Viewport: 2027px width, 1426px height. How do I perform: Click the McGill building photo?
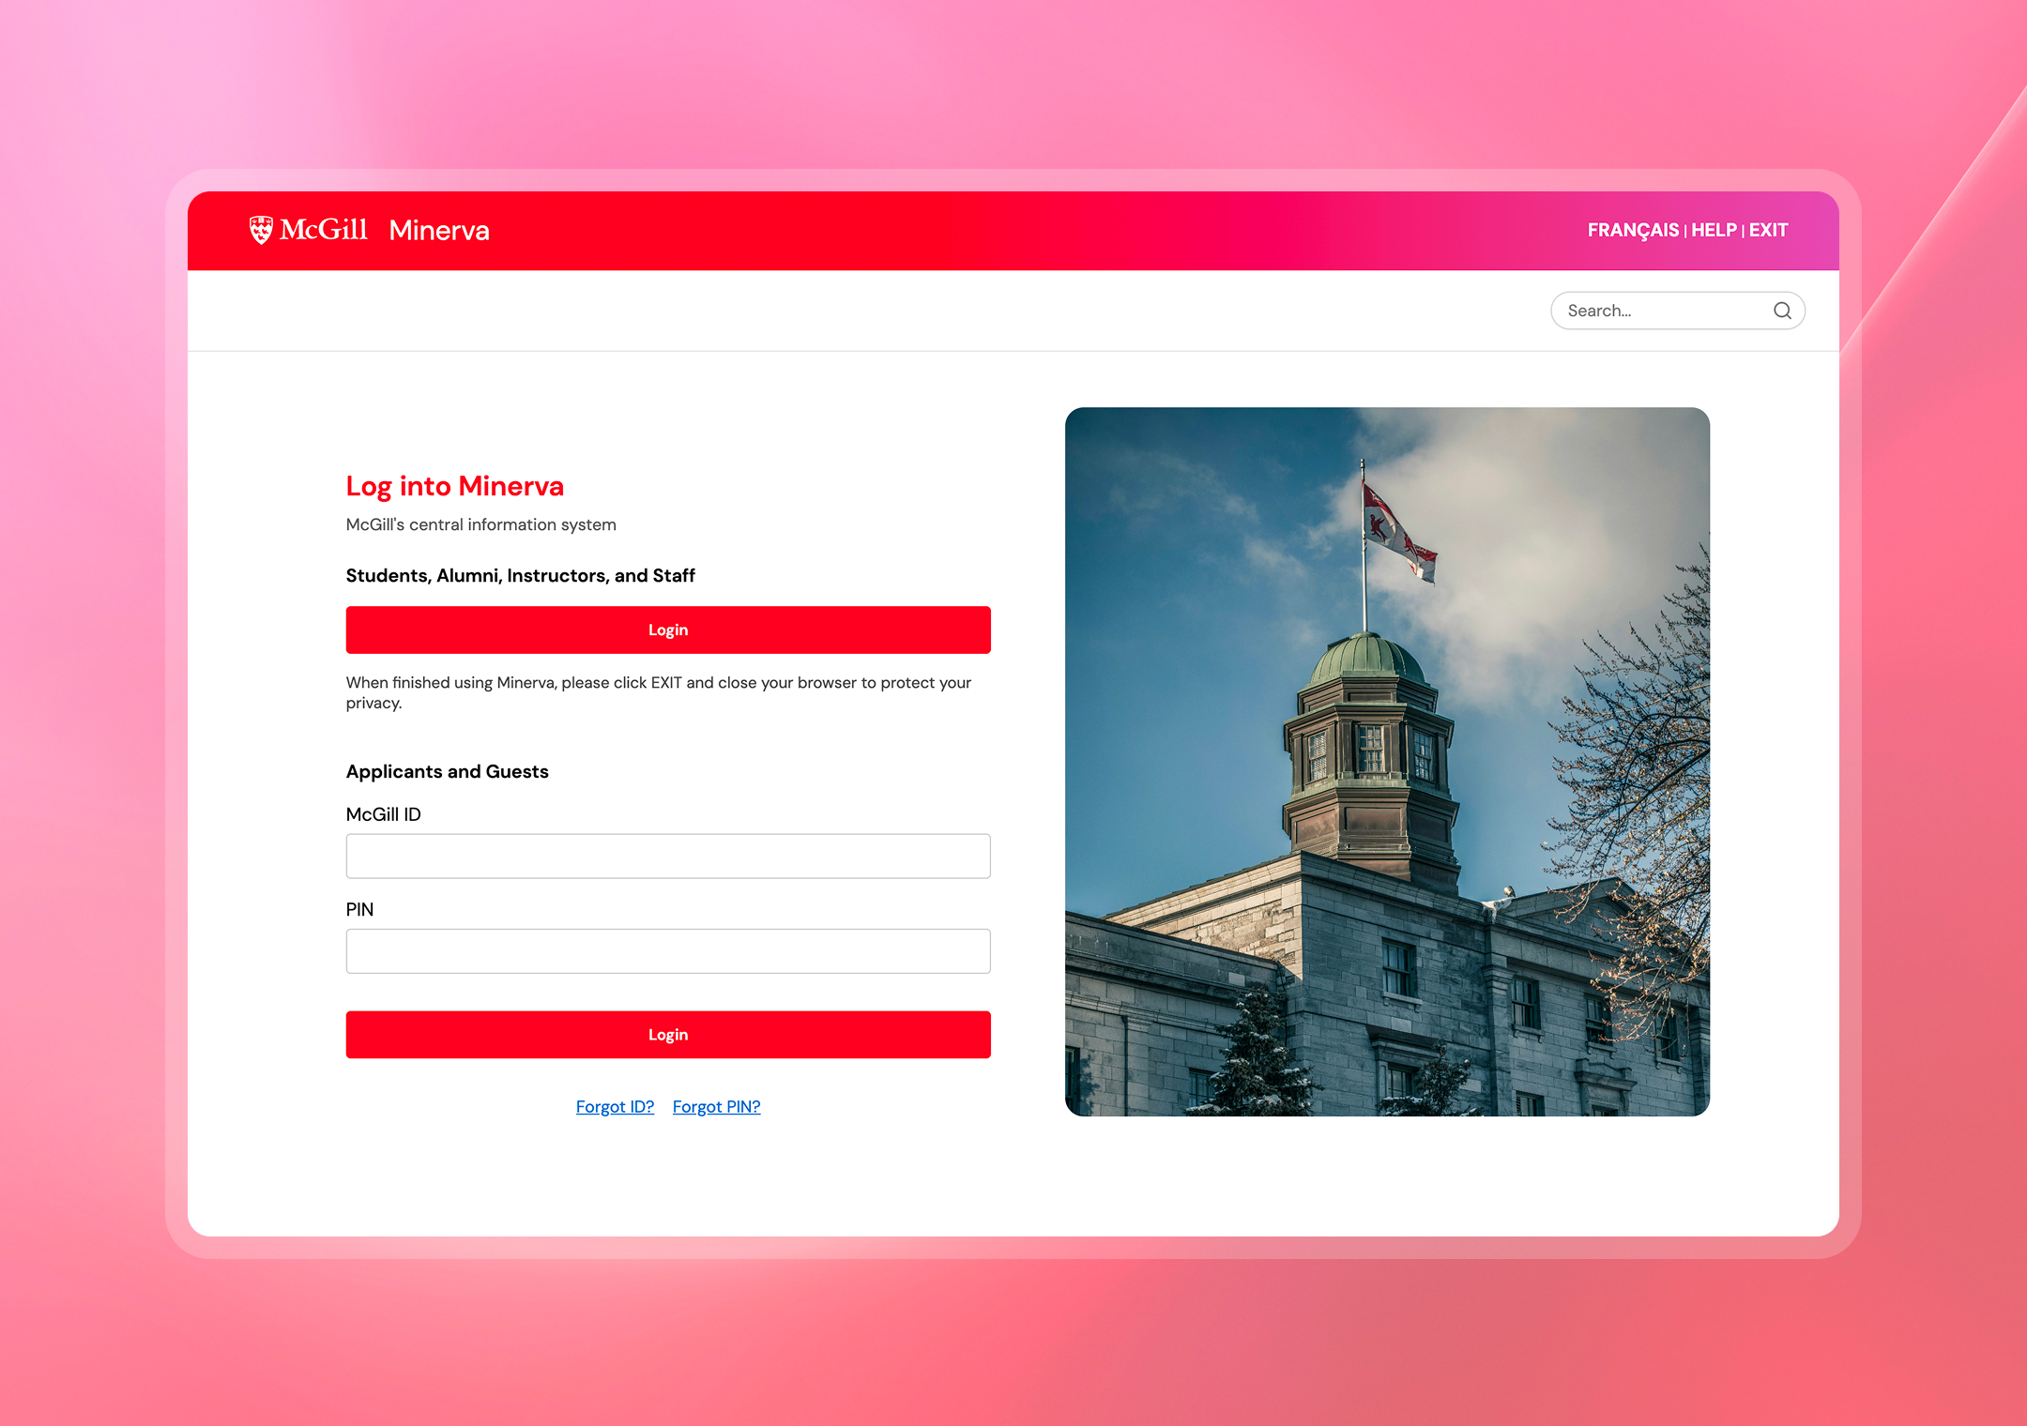click(1387, 762)
